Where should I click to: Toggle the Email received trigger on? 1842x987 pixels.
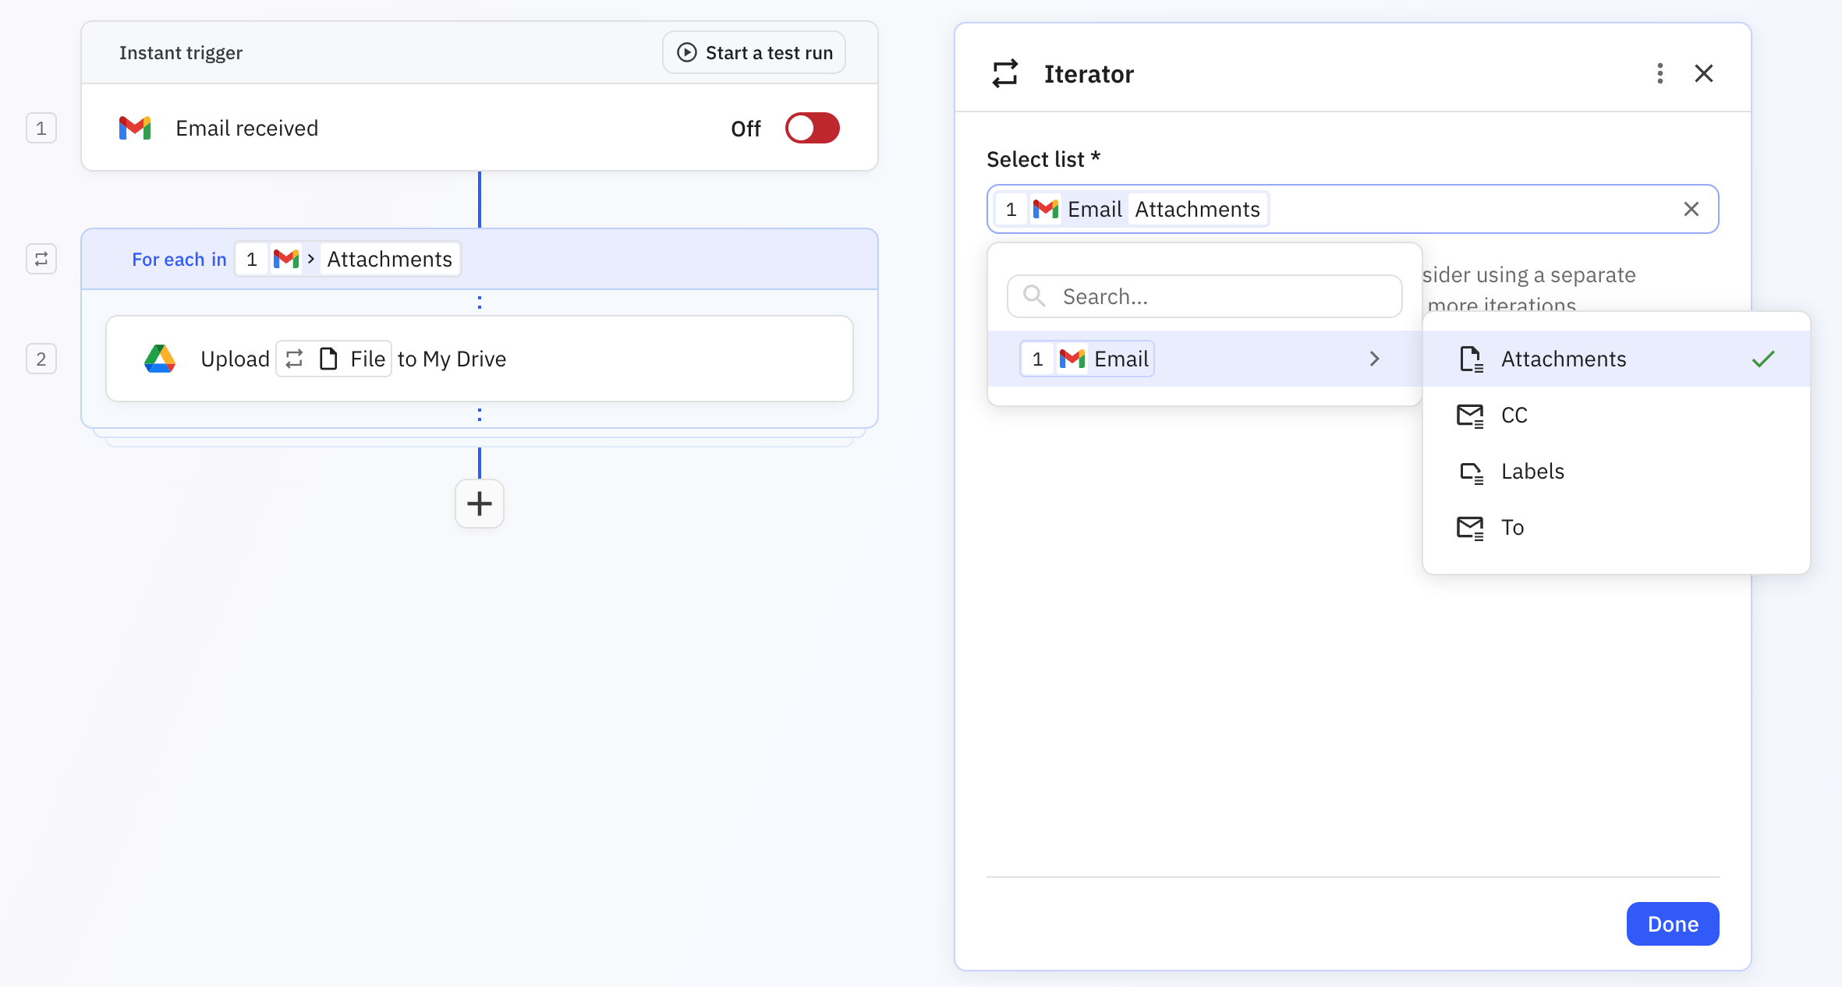(x=812, y=128)
